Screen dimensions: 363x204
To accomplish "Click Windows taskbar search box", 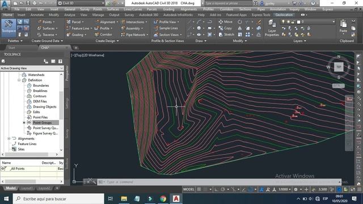I will pos(58,199).
